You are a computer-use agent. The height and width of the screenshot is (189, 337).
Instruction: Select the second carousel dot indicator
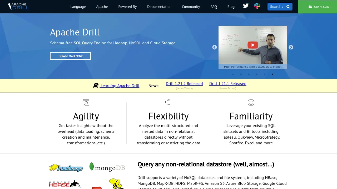click(241, 74)
